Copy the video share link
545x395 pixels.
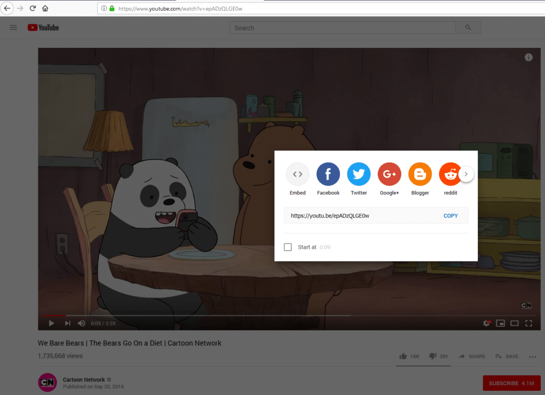[x=450, y=215]
